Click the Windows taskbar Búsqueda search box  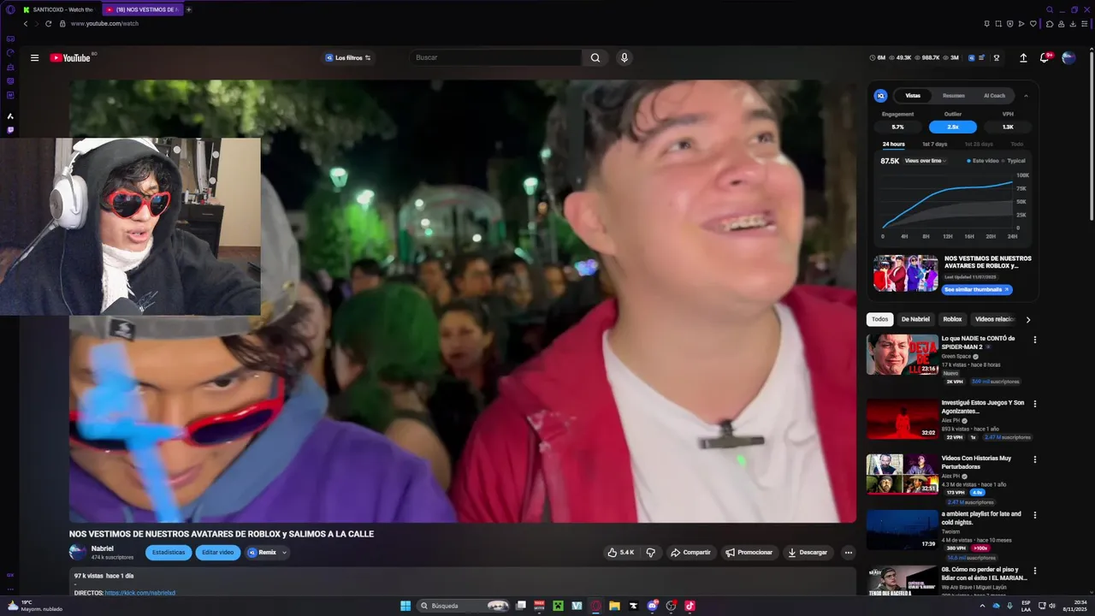464,606
